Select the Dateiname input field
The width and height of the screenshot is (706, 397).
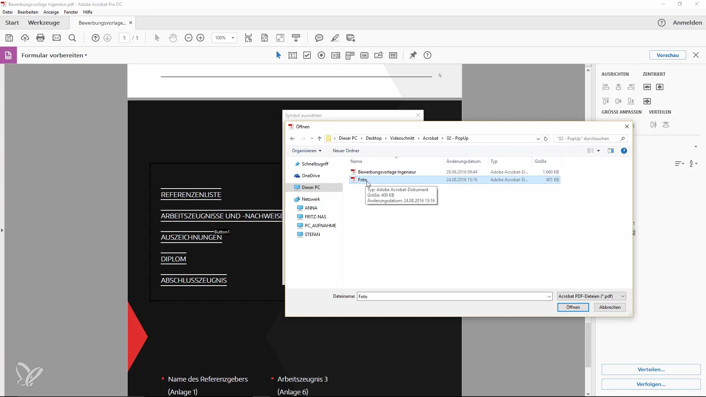(453, 297)
